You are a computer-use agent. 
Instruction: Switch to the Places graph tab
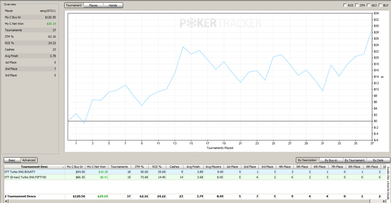93,6
